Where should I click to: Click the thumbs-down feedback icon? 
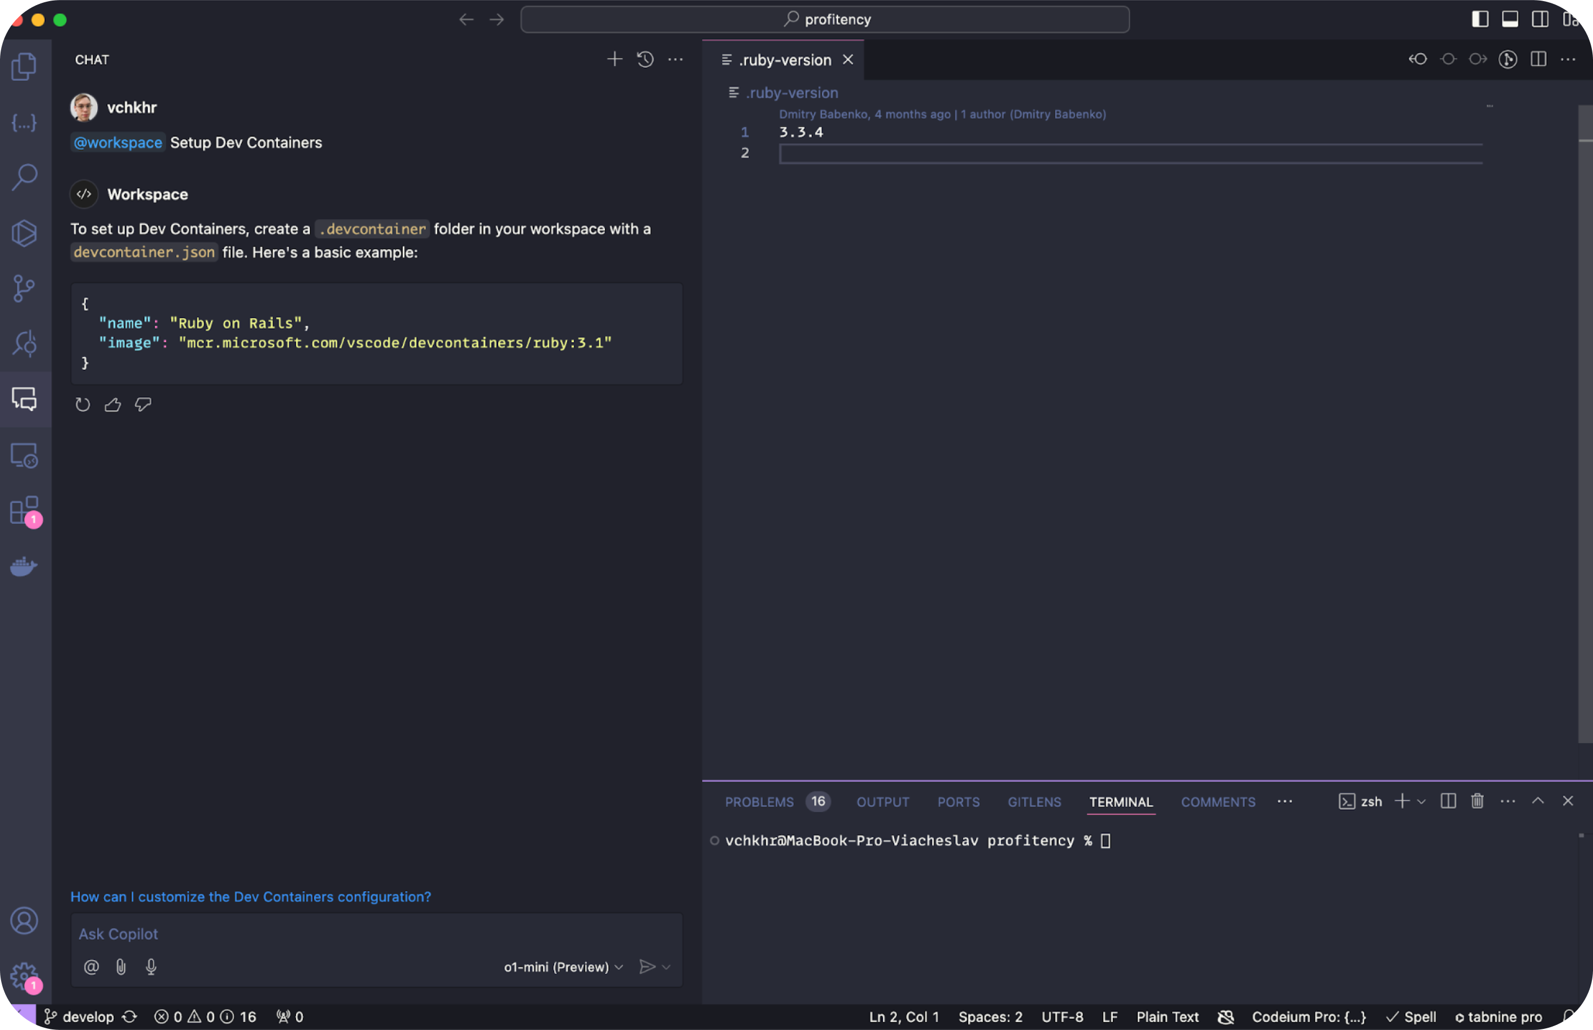(x=142, y=405)
